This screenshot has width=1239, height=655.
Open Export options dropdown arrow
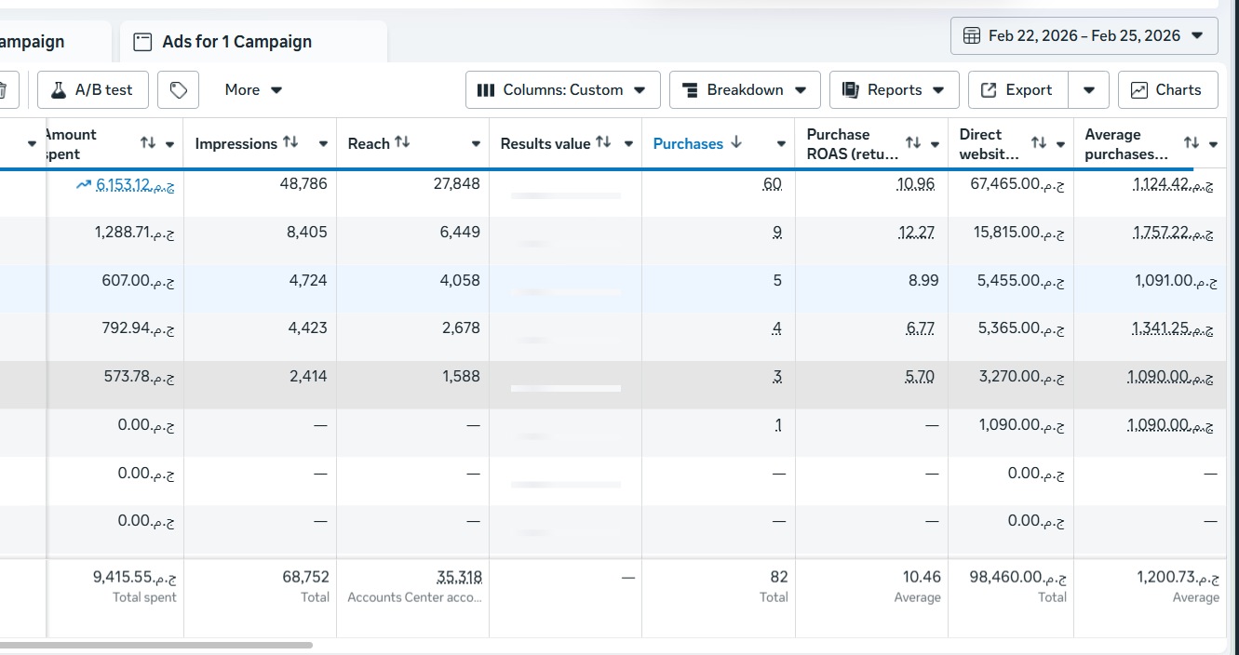click(1089, 90)
